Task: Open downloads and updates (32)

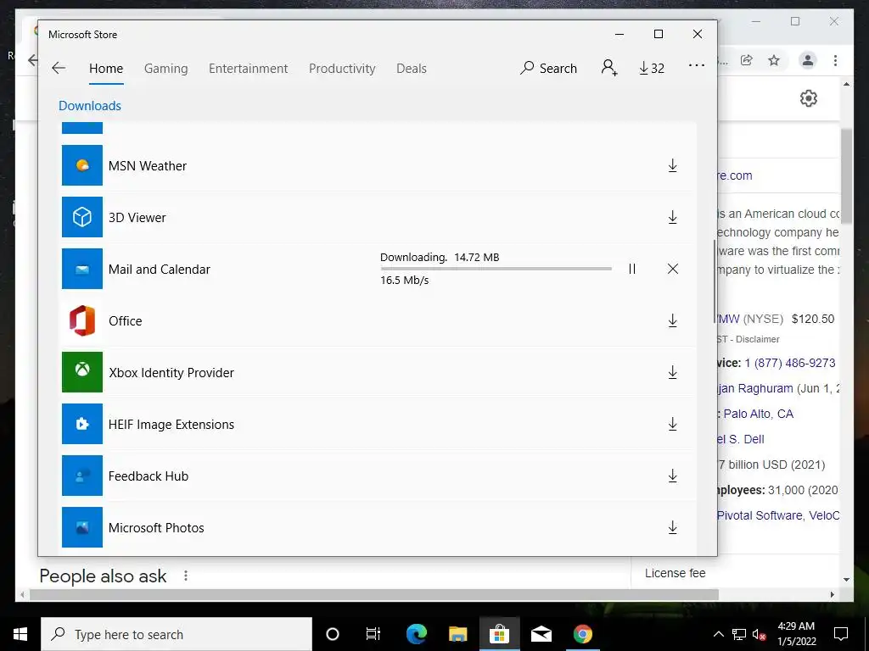Action: (652, 68)
